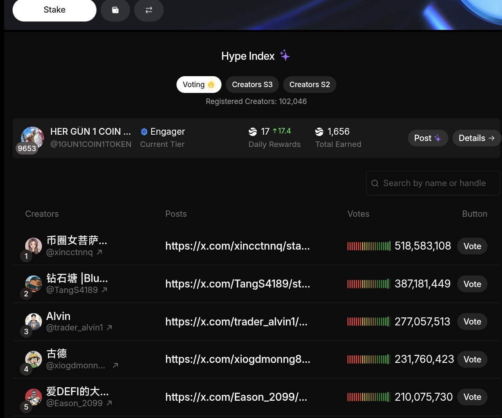
Task: Click 古德's avatar thumbnail
Action: tap(34, 359)
